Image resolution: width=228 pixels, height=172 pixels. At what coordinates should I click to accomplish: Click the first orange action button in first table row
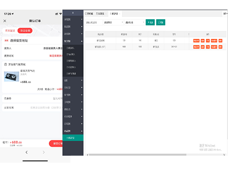pos(196,41)
